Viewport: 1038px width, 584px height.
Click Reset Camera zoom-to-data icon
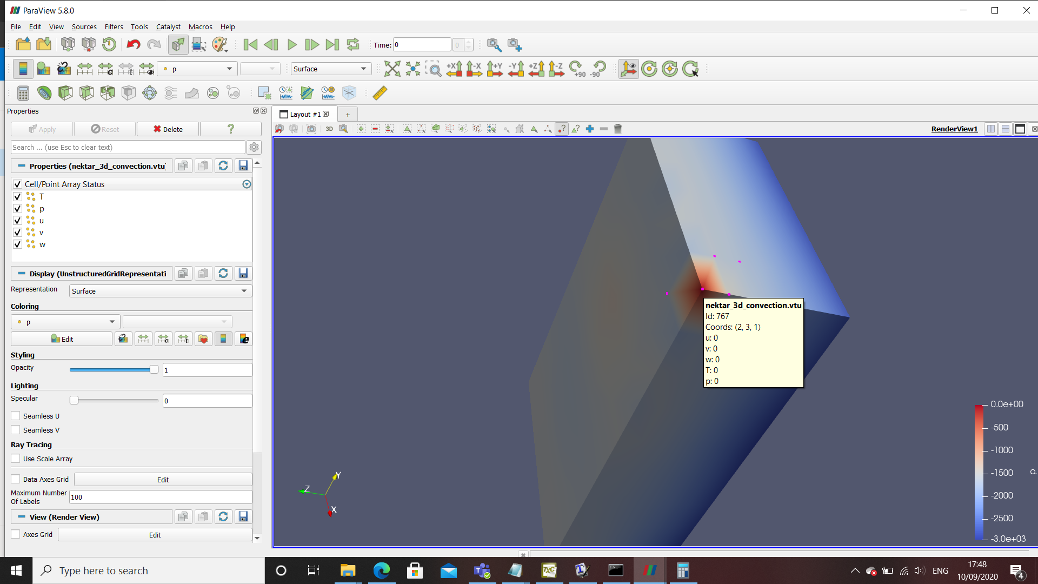click(392, 69)
